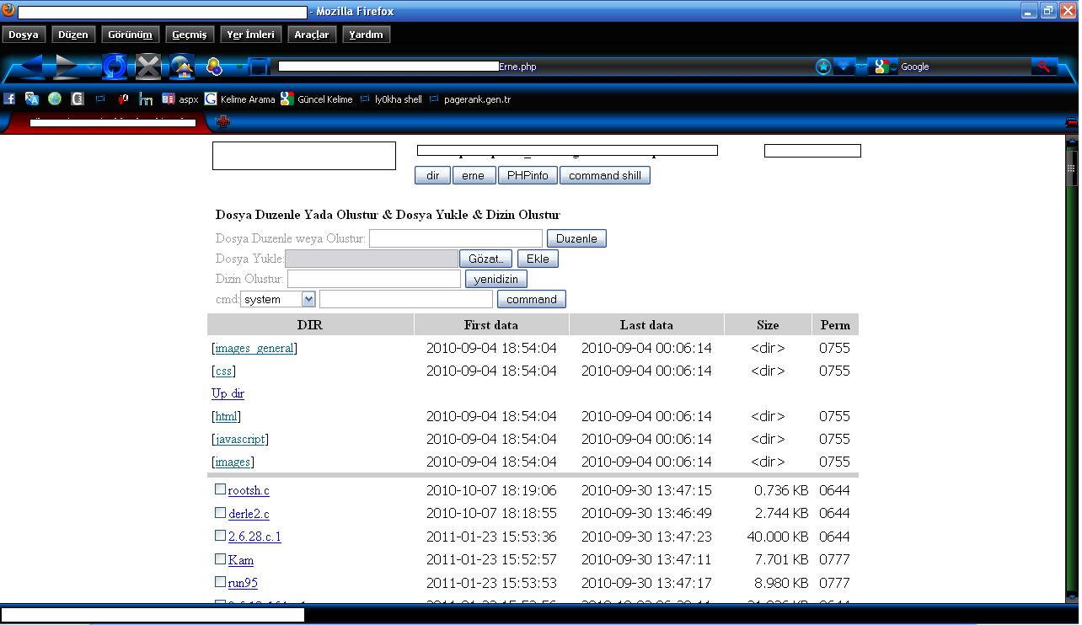Bookmark this page with the star icon
Viewport: 1082px width, 625px height.
pyautogui.click(x=823, y=67)
